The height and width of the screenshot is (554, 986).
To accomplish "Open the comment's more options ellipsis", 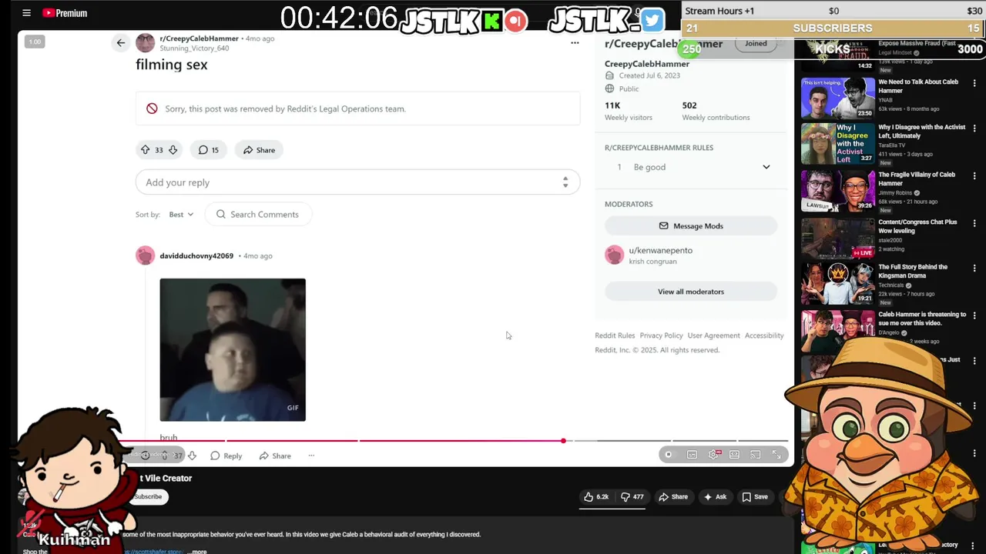I will coord(311,456).
